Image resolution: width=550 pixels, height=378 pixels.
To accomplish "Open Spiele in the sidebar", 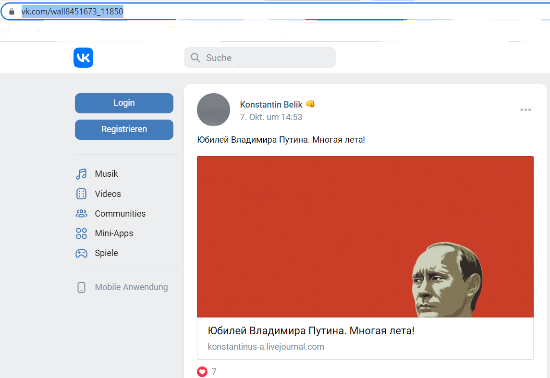I will pyautogui.click(x=106, y=253).
